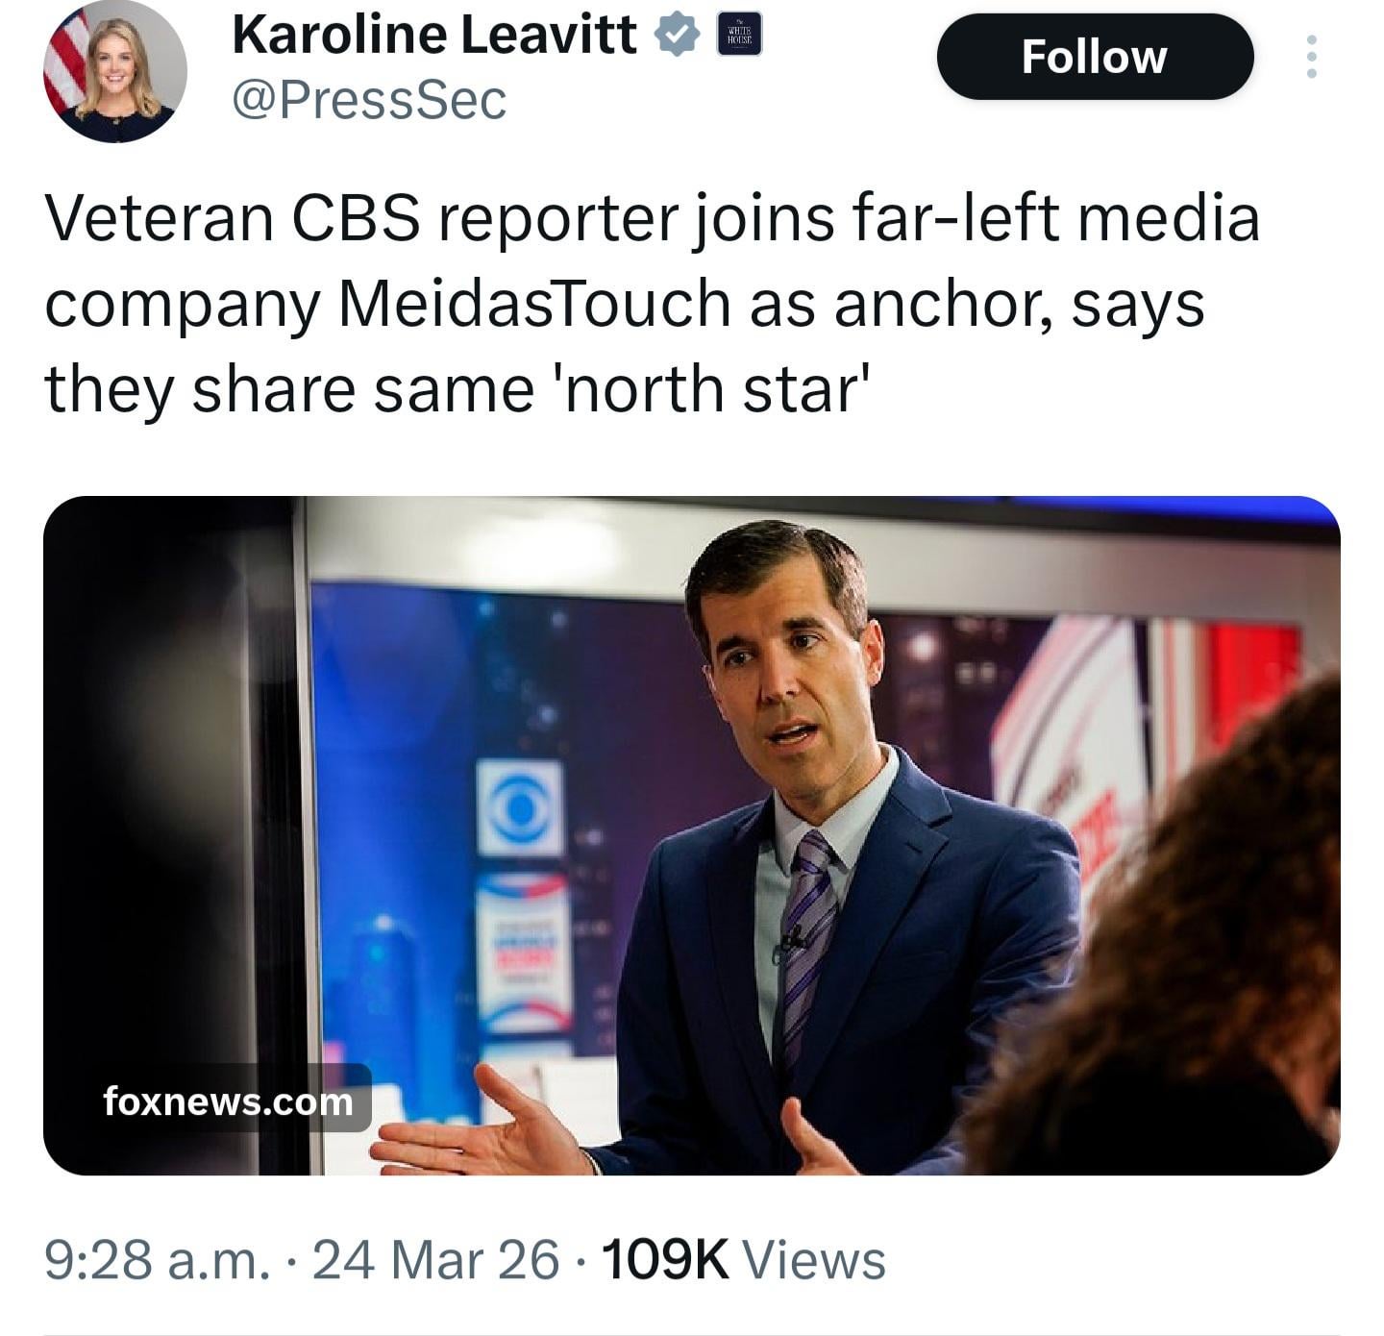1384x1336 pixels.
Task: Open the three-dot more options menu
Action: tap(1311, 57)
